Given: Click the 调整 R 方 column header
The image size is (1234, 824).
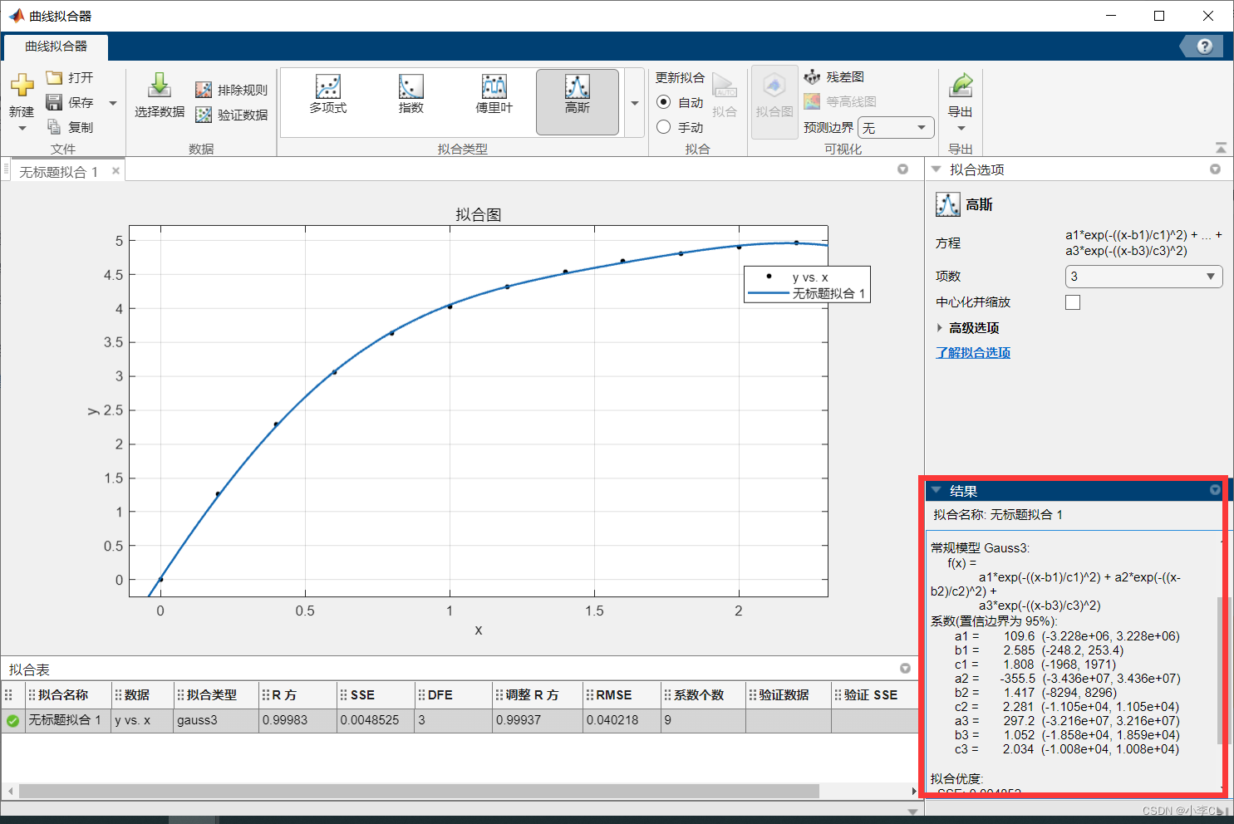Looking at the screenshot, I should [x=537, y=694].
